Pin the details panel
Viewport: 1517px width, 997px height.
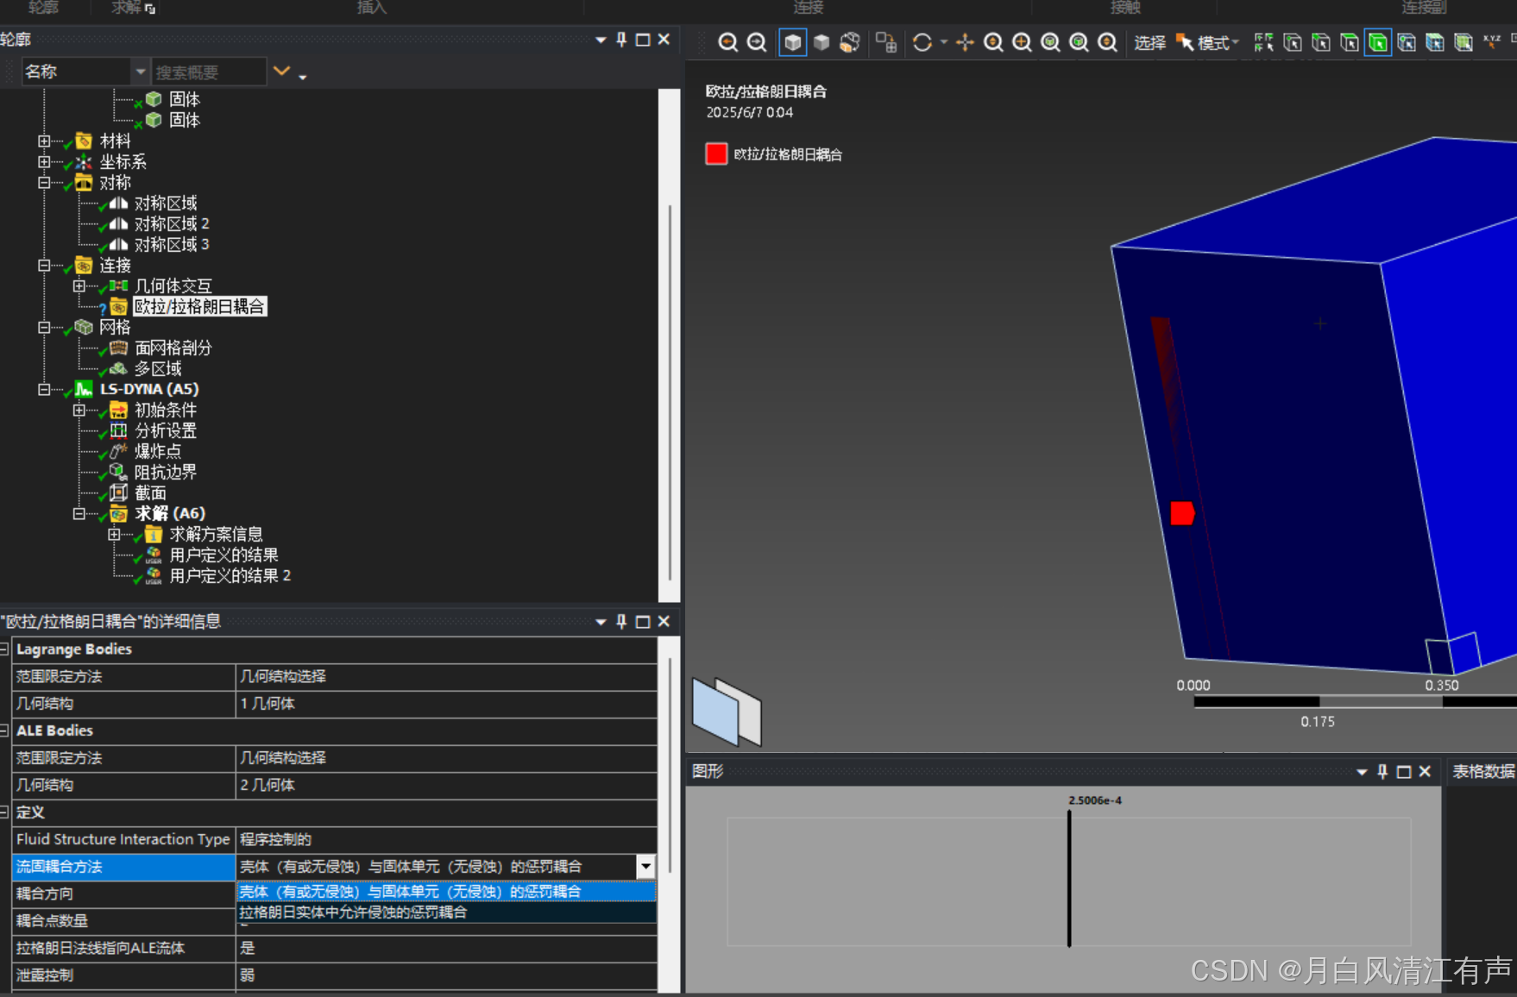(621, 621)
